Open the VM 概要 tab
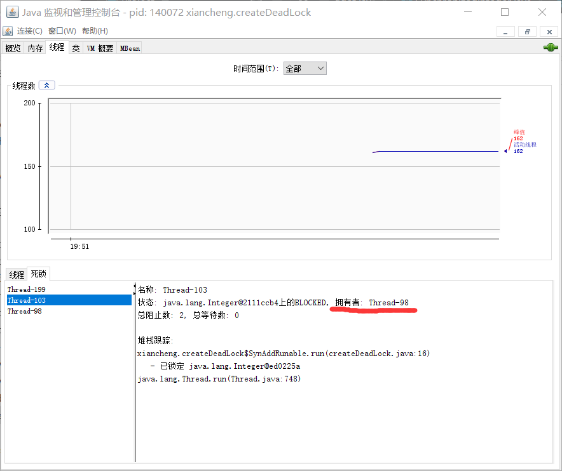Viewport: 562px width, 471px height. click(100, 48)
